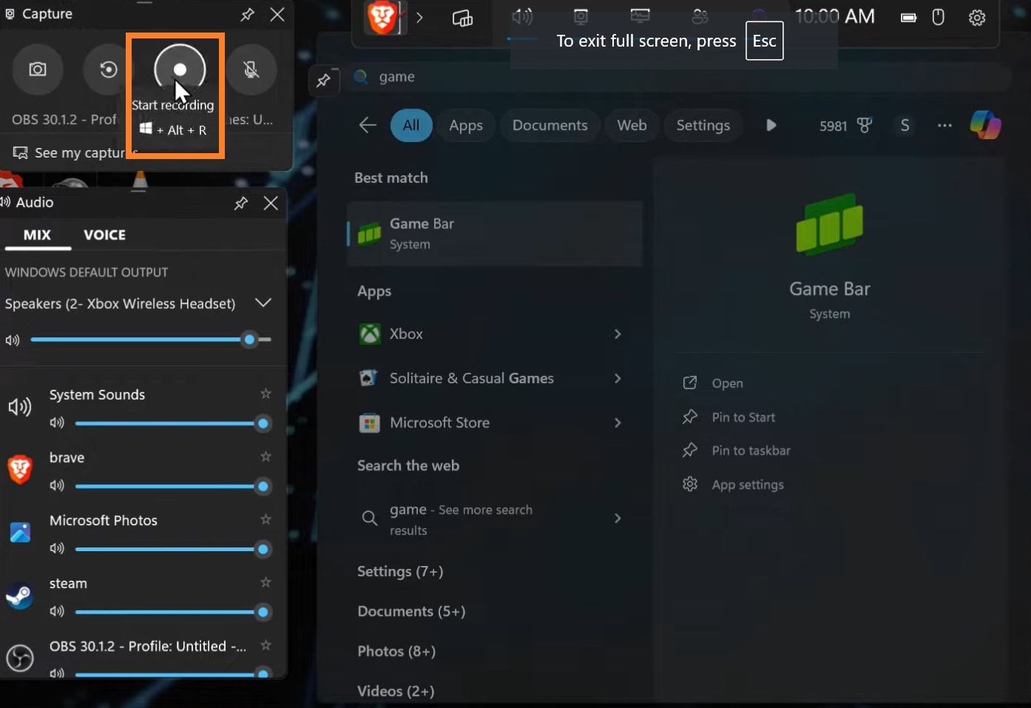Adjust the Windows default output volume slider

click(x=151, y=340)
